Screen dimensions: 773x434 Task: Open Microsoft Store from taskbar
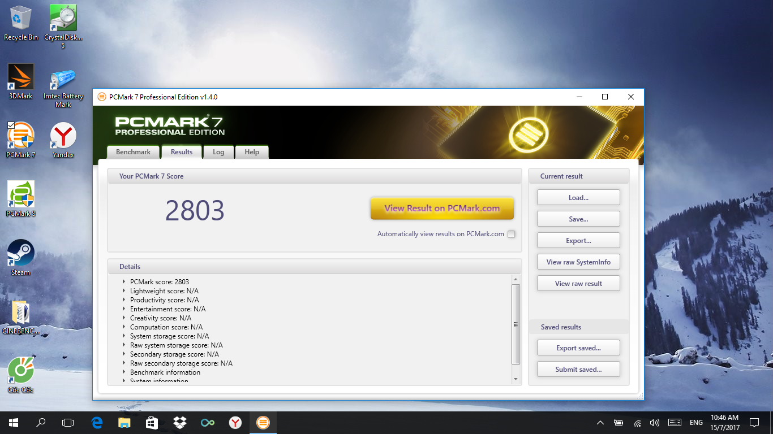[x=152, y=422]
